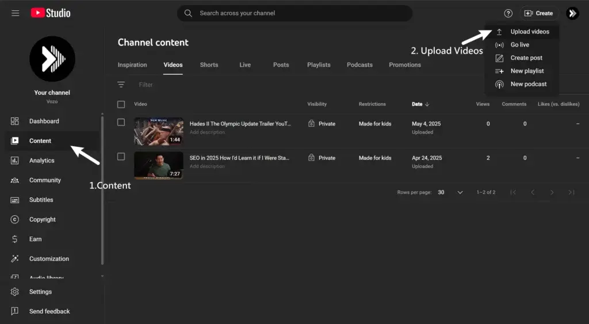Open the hamburger navigation menu
The width and height of the screenshot is (589, 324).
point(16,13)
